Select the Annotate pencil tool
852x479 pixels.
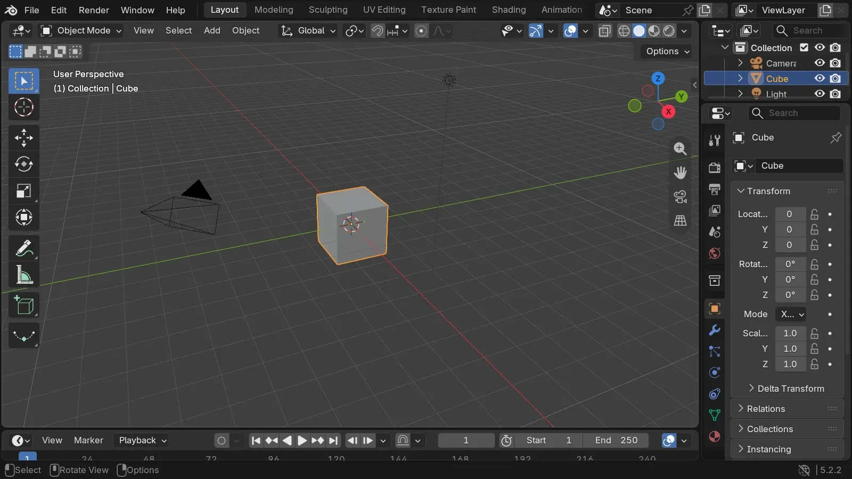coord(23,249)
